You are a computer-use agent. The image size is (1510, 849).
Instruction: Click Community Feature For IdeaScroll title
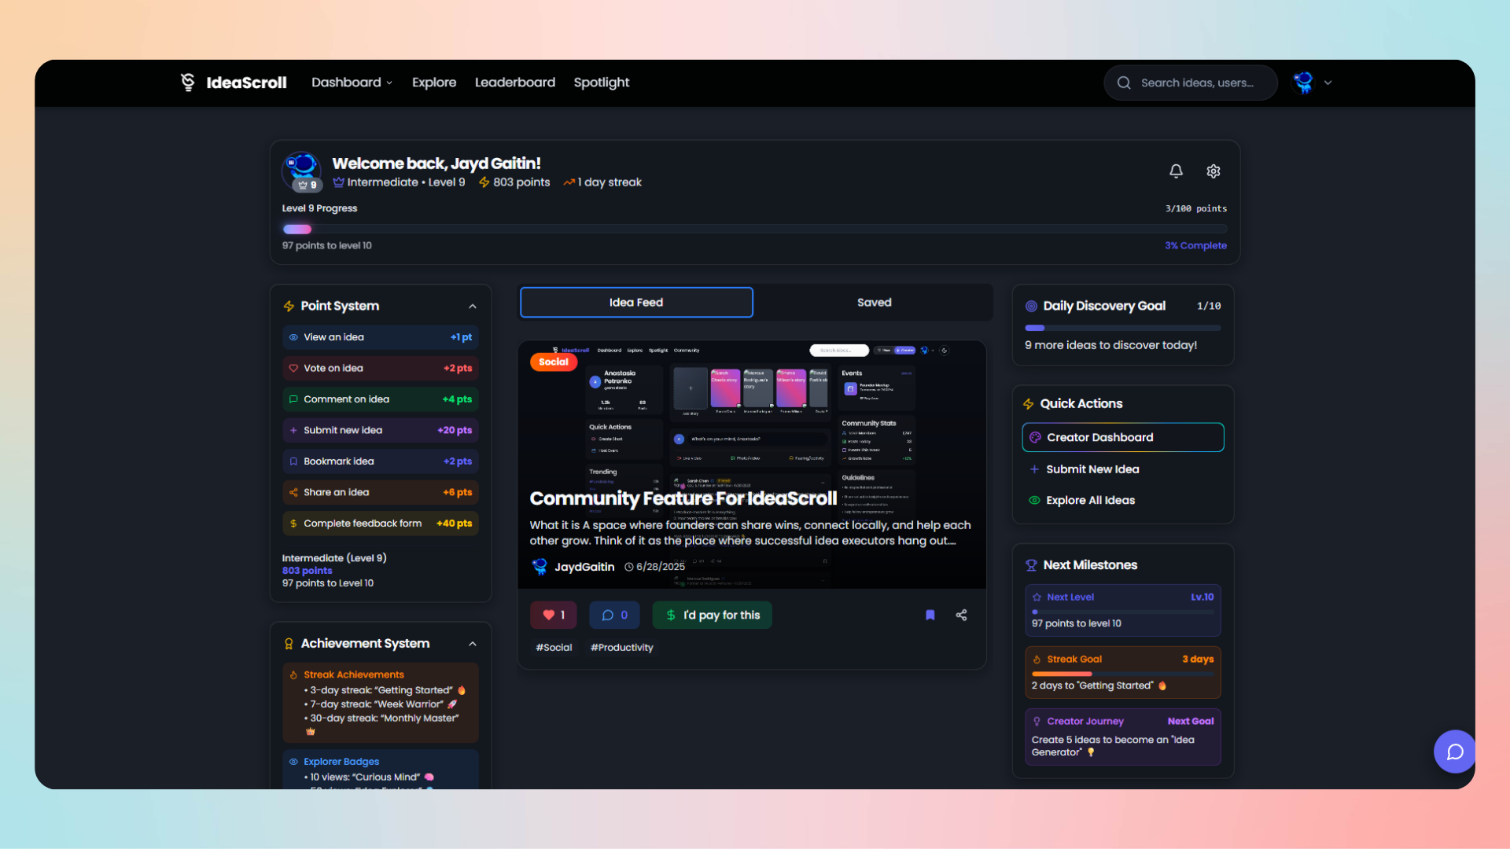tap(683, 498)
